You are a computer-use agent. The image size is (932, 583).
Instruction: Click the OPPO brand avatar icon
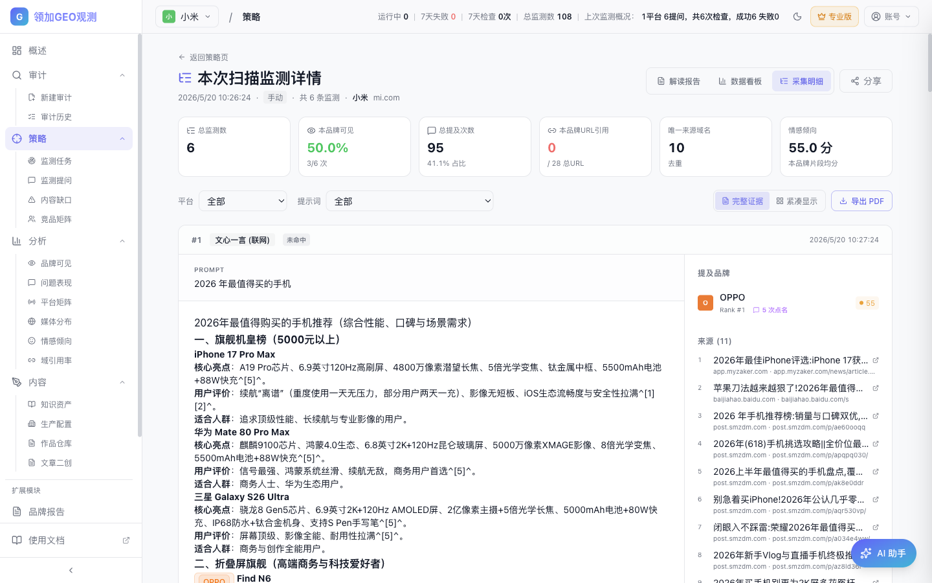705,303
